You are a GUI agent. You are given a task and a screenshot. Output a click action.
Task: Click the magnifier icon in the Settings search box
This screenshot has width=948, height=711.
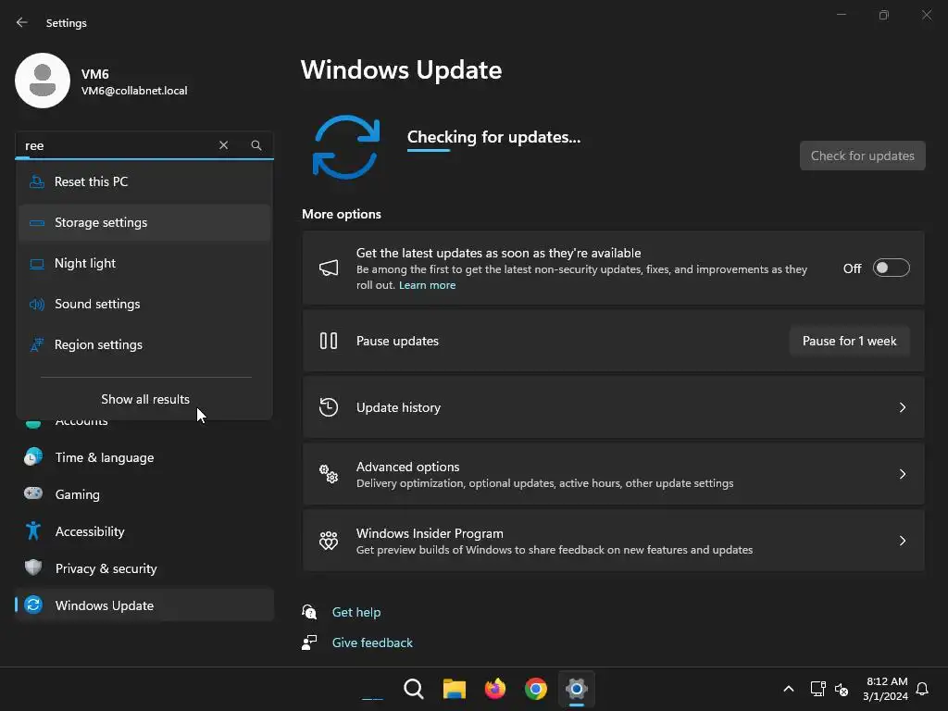point(256,145)
